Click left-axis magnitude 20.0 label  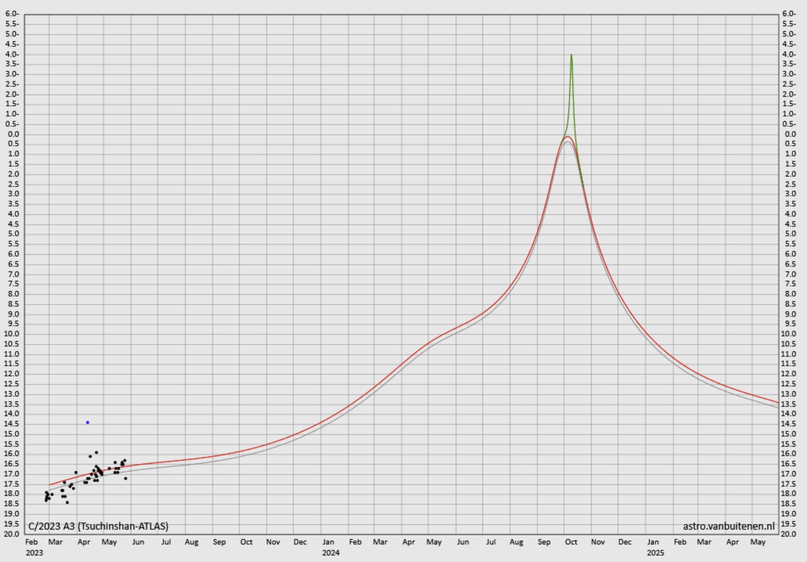coord(11,534)
